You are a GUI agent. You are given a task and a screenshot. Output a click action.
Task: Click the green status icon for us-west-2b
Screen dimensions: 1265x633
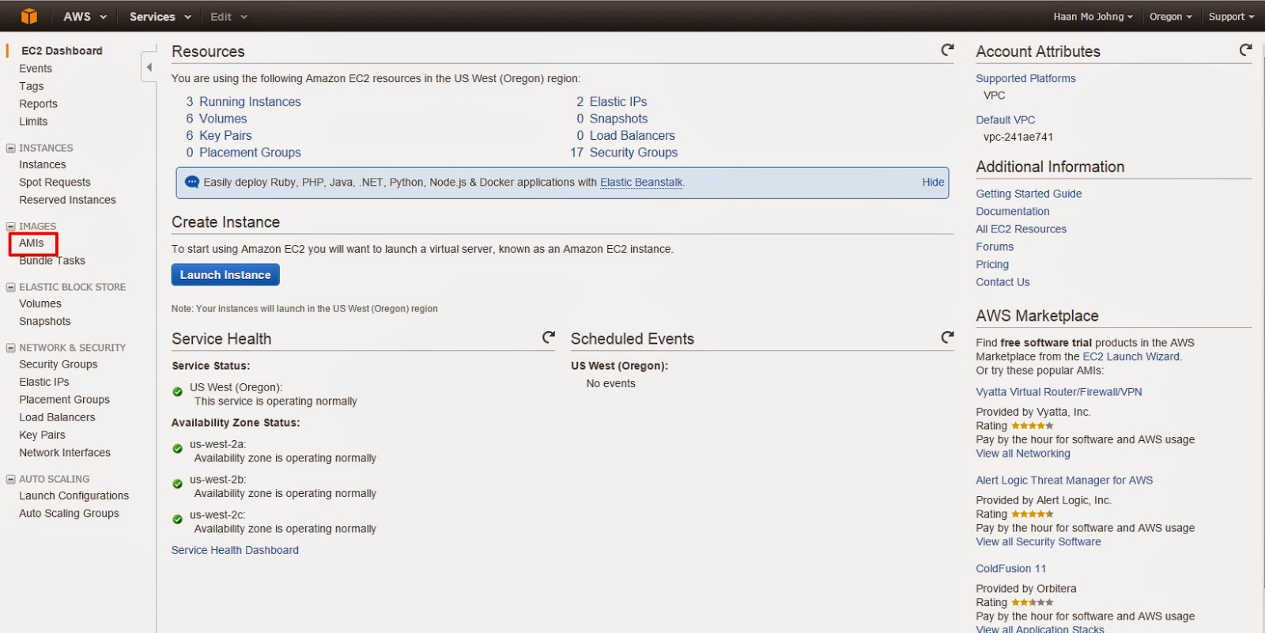(178, 484)
